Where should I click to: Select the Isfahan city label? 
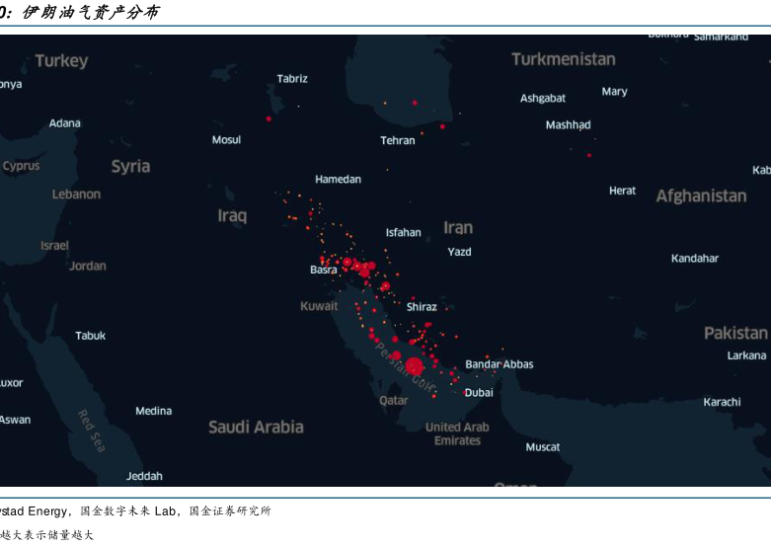(x=403, y=233)
